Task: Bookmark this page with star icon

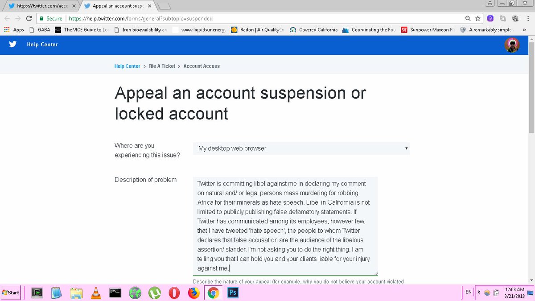Action: pos(478,19)
